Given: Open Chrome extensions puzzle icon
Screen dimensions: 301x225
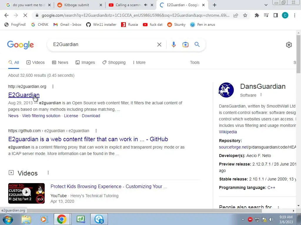Looking at the screenshot, I should [x=257, y=15].
